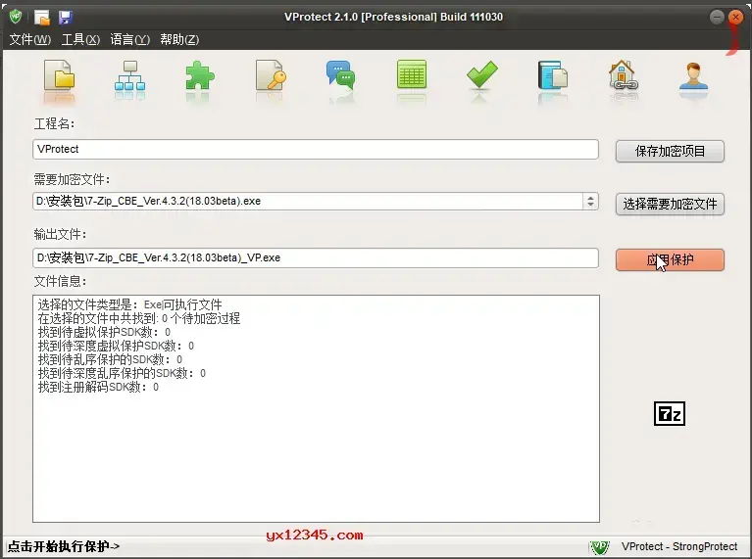
Task: Click the 应用保护 apply protection button
Action: coord(670,259)
